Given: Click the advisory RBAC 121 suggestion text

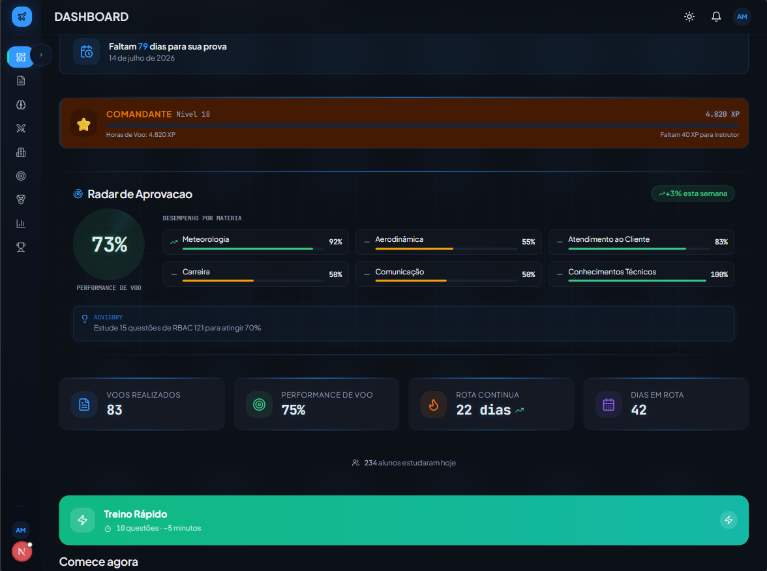Looking at the screenshot, I should (x=177, y=328).
